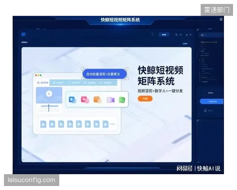This screenshot has width=237, height=190.
Task: Select the first video file icon
Action: (x=43, y=124)
